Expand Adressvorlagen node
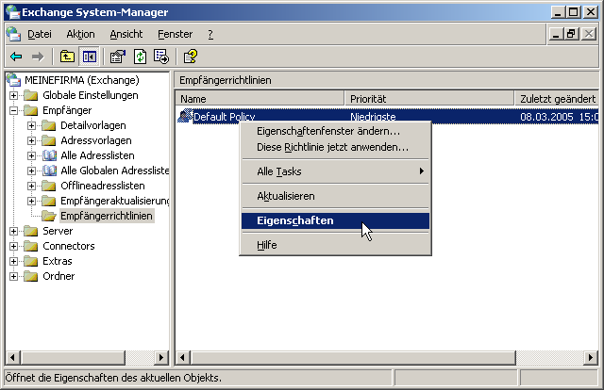This screenshot has width=604, height=390. (31, 140)
